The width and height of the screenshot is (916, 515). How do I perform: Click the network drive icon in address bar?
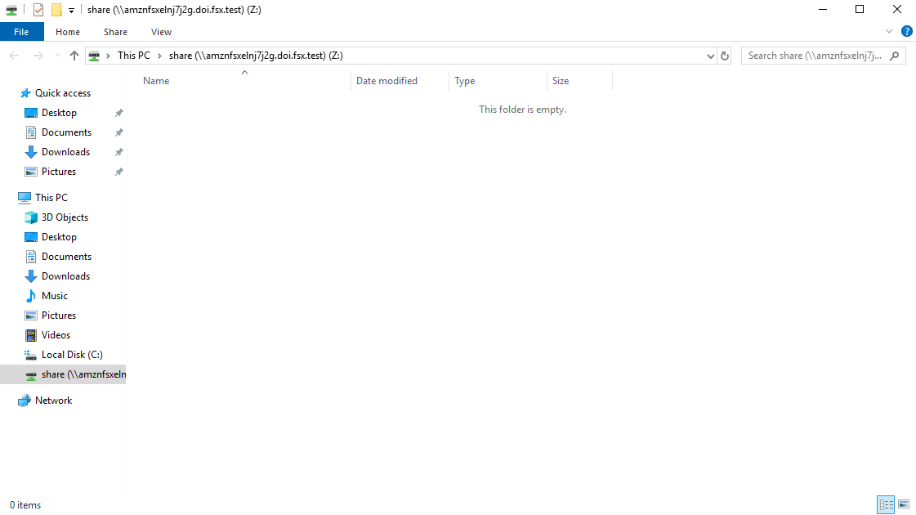point(94,56)
